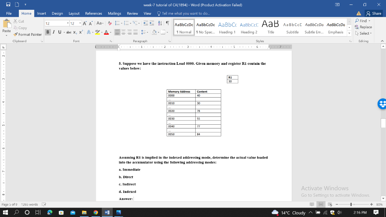386x217 pixels.
Task: Toggle subscript formatting
Action: pyautogui.click(x=75, y=32)
